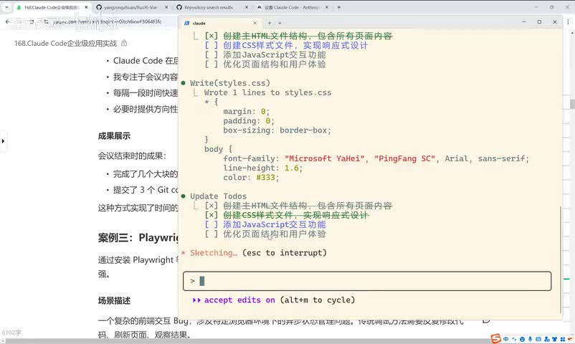The width and height of the screenshot is (575, 344).
Task: Click the Sketching… (esc to interrupt) status
Action: [x=258, y=253]
